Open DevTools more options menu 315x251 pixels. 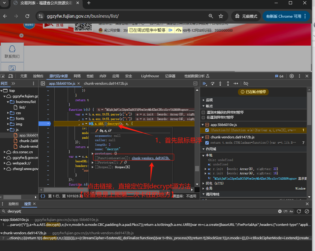click(299, 76)
